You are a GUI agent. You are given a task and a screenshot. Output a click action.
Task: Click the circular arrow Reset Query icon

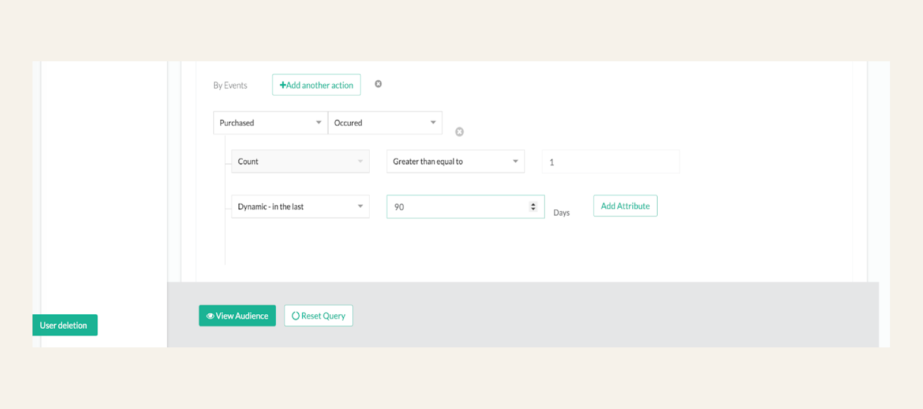tap(295, 316)
